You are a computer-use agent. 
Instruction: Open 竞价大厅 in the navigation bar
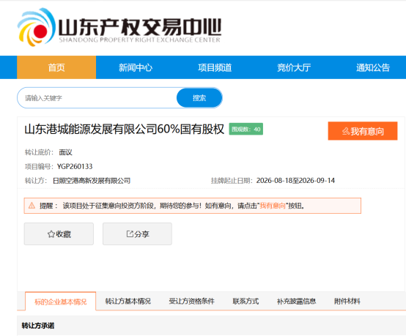tap(294, 67)
